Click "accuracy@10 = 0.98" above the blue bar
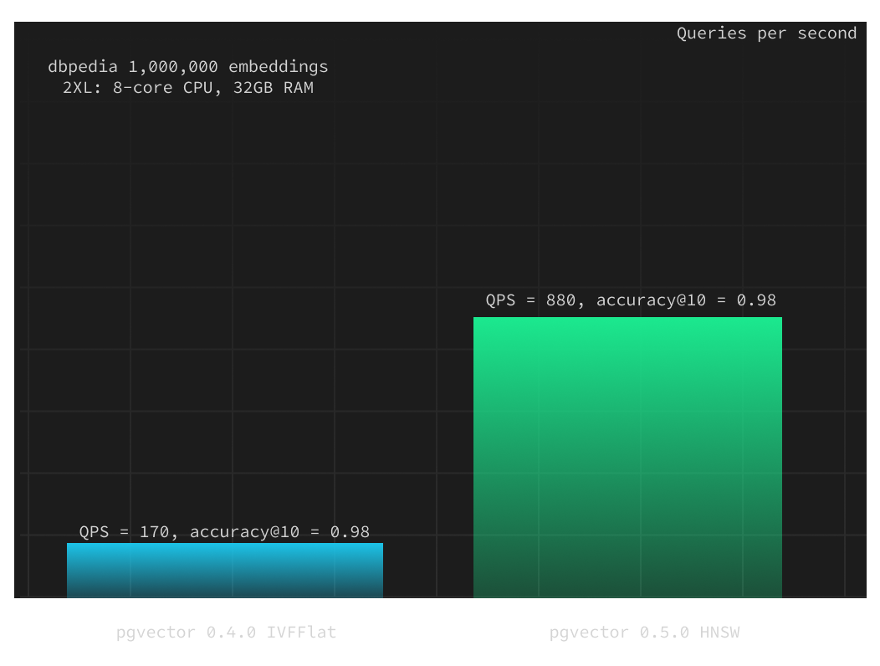 coord(279,531)
